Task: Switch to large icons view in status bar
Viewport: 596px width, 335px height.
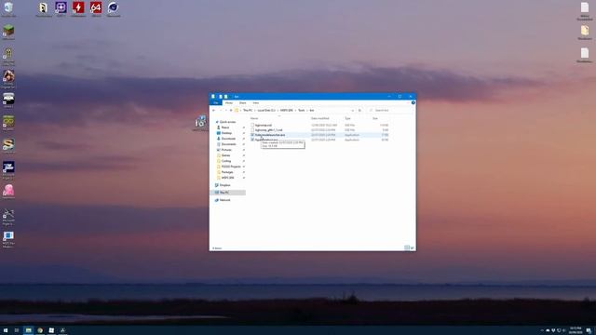Action: click(x=412, y=248)
